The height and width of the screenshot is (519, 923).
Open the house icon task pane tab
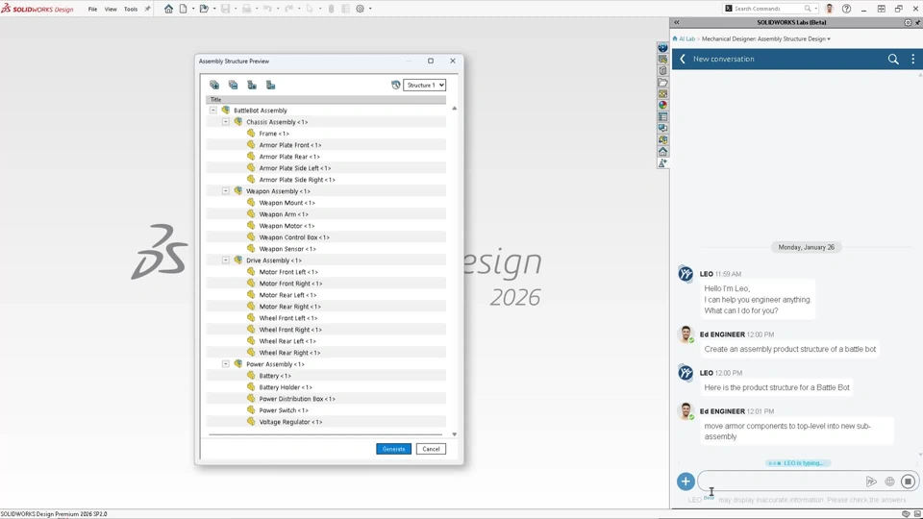pos(662,152)
